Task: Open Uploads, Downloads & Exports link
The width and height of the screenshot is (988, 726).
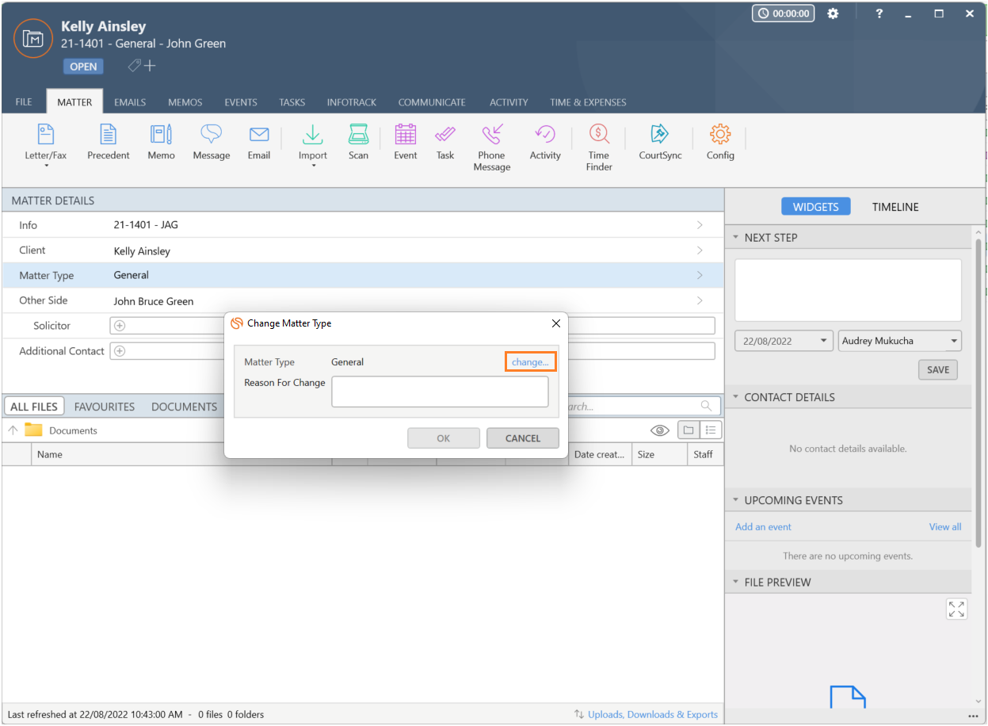Action: tap(652, 714)
